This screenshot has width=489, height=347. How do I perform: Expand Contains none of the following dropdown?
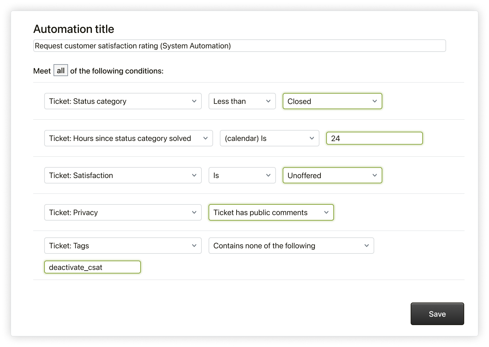click(x=291, y=246)
